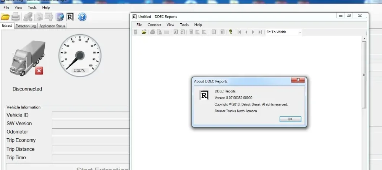Click the Trip Time field
The height and width of the screenshot is (170, 382).
click(x=91, y=157)
